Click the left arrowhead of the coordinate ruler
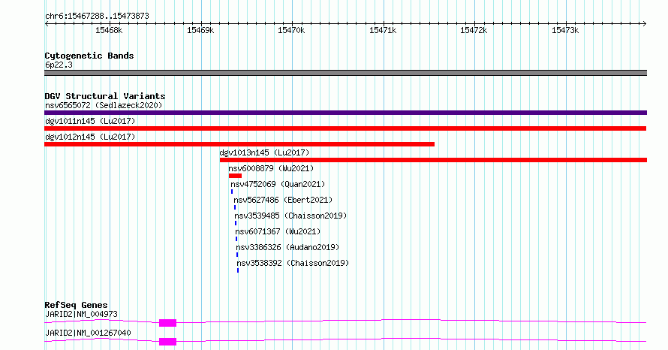Image resolution: width=668 pixels, height=350 pixels. click(x=47, y=24)
